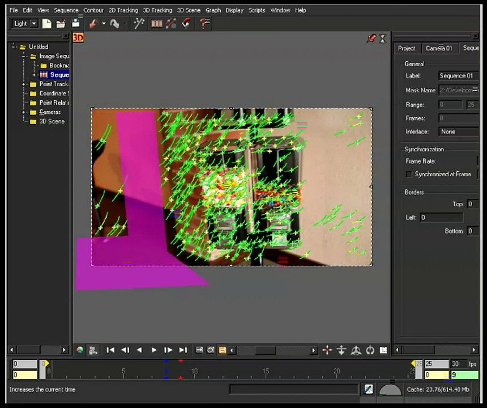Screen dimensions: 487x408
Task: Collapse the Untitled project tree node
Action: (14, 46)
